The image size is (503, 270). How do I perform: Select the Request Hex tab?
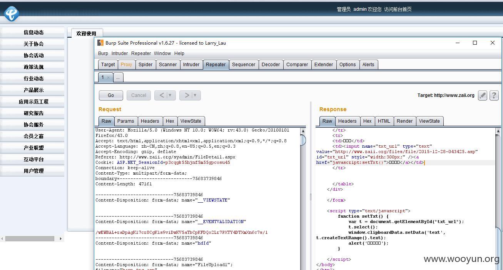tap(170, 121)
